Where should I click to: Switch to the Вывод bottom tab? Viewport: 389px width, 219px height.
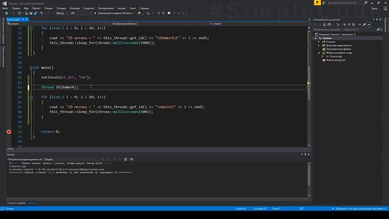click(x=31, y=203)
